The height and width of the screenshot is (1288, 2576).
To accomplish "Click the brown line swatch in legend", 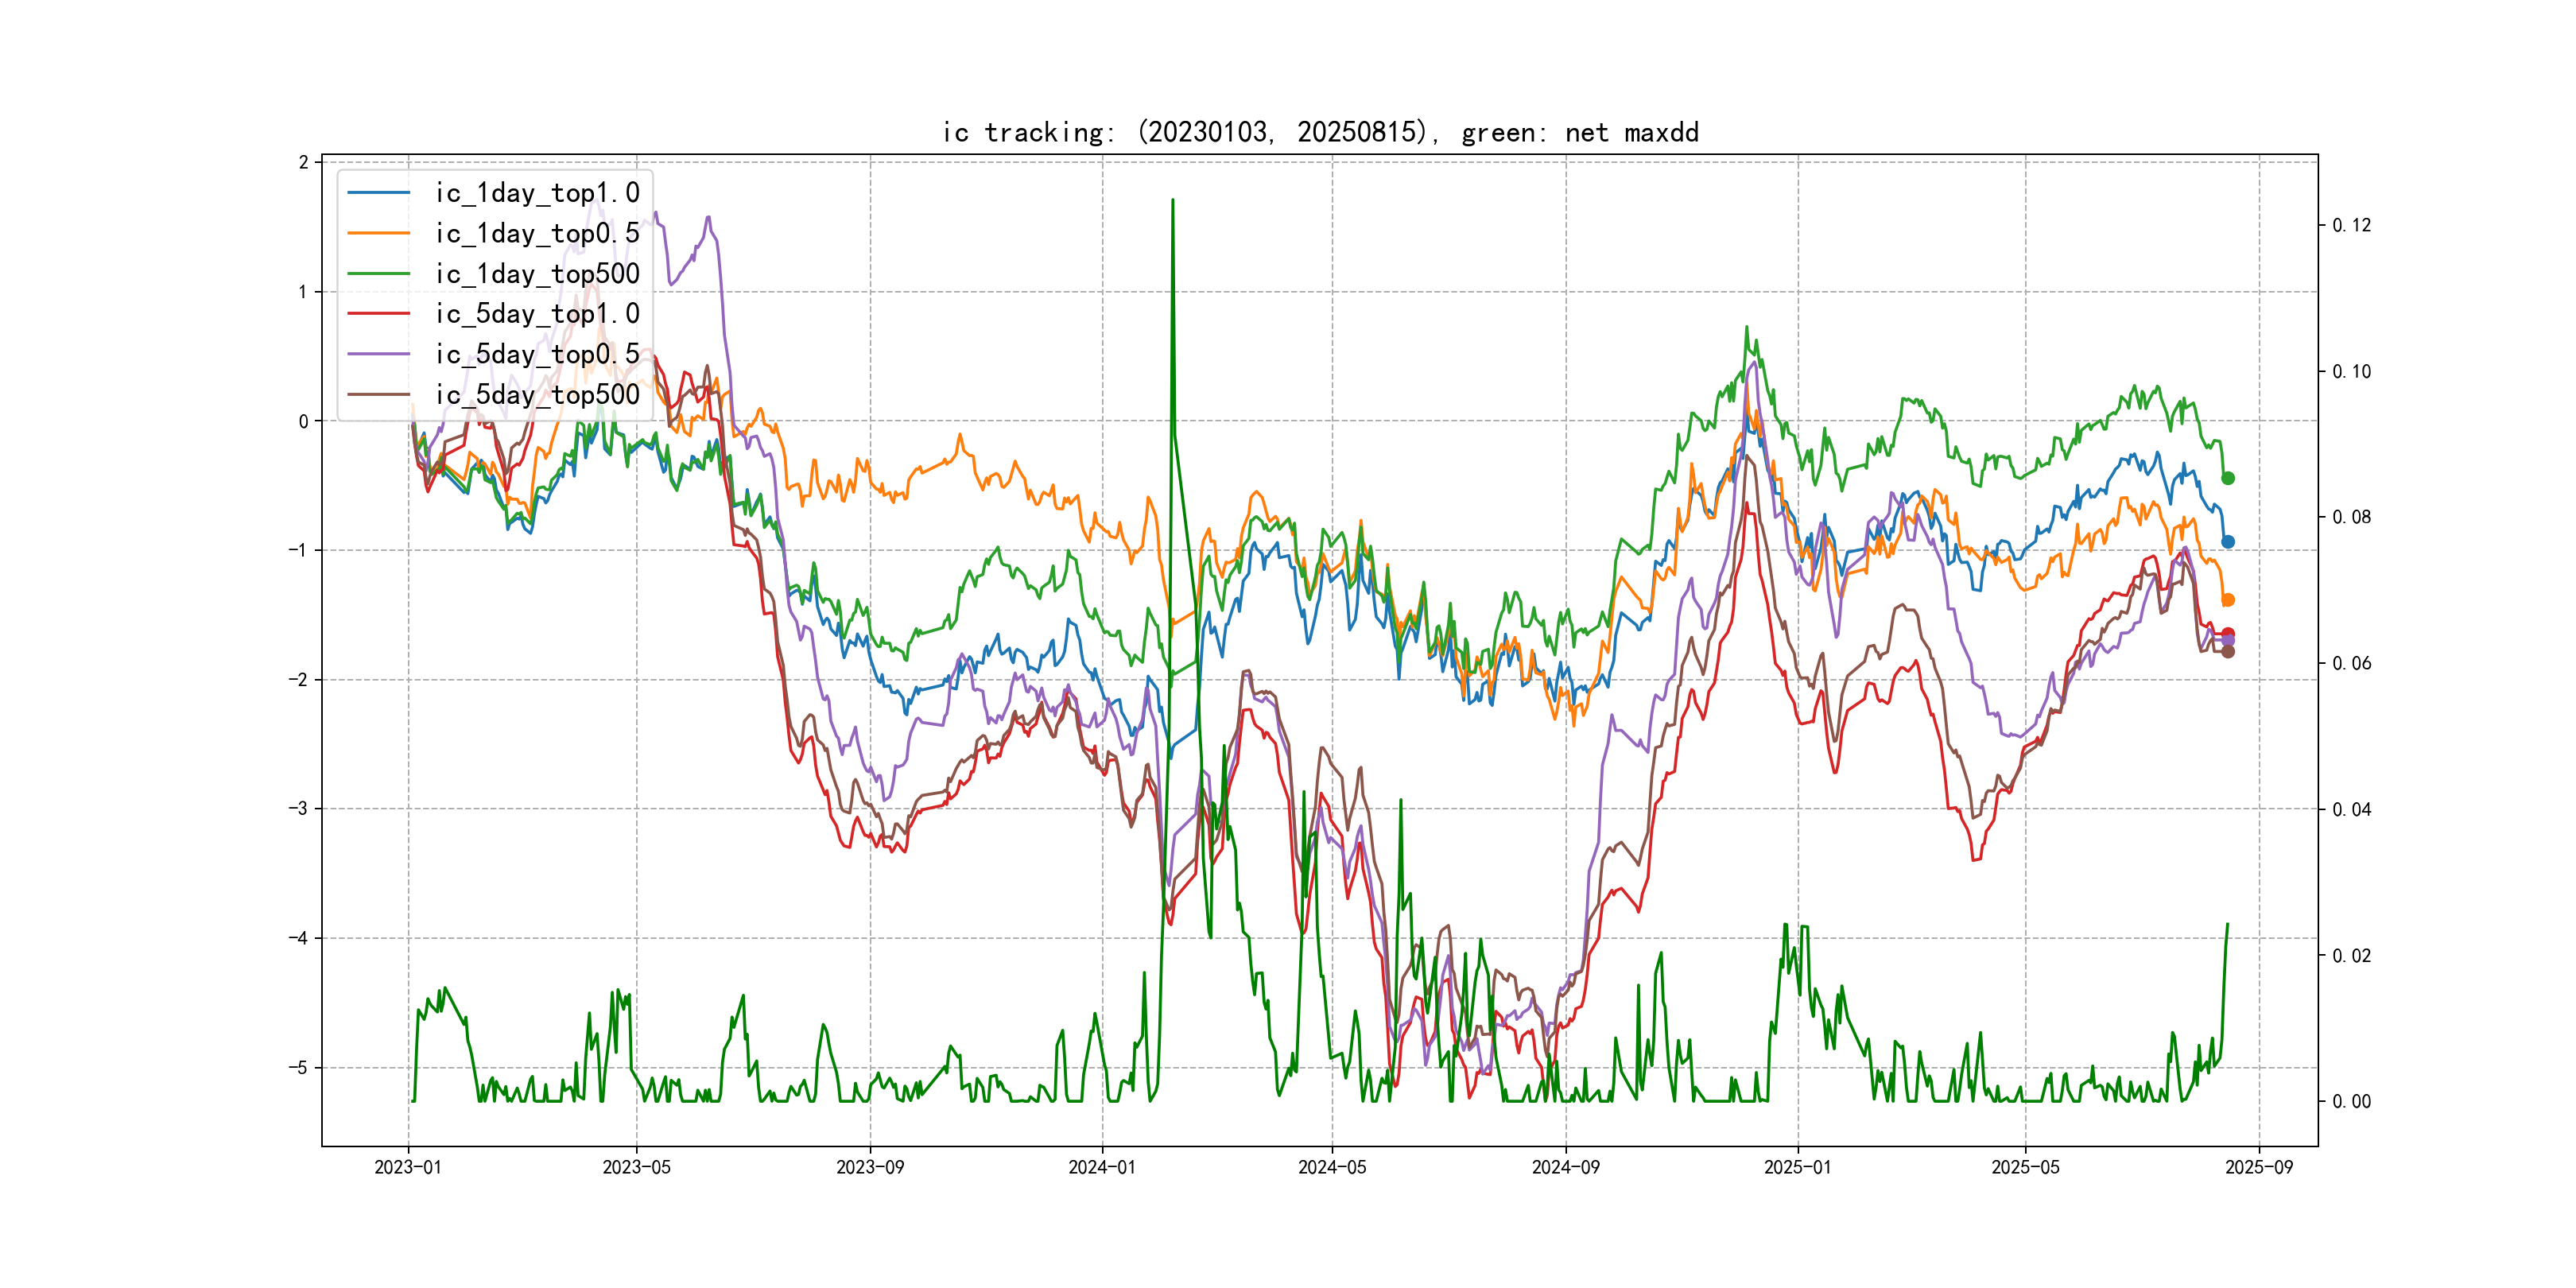I will [378, 395].
